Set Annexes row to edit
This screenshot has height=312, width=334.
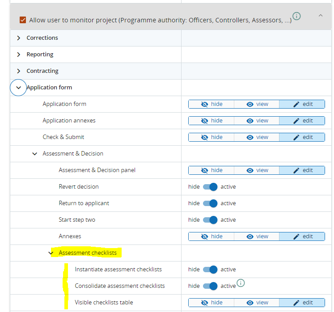click(302, 236)
